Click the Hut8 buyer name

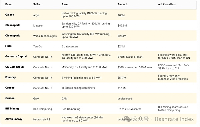pyautogui.click(x=8, y=46)
